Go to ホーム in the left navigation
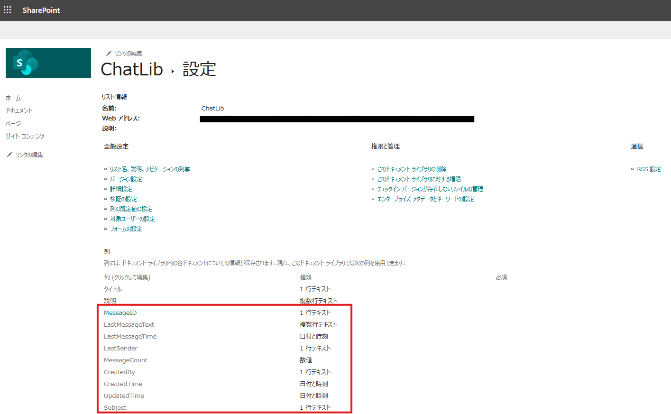 13,98
